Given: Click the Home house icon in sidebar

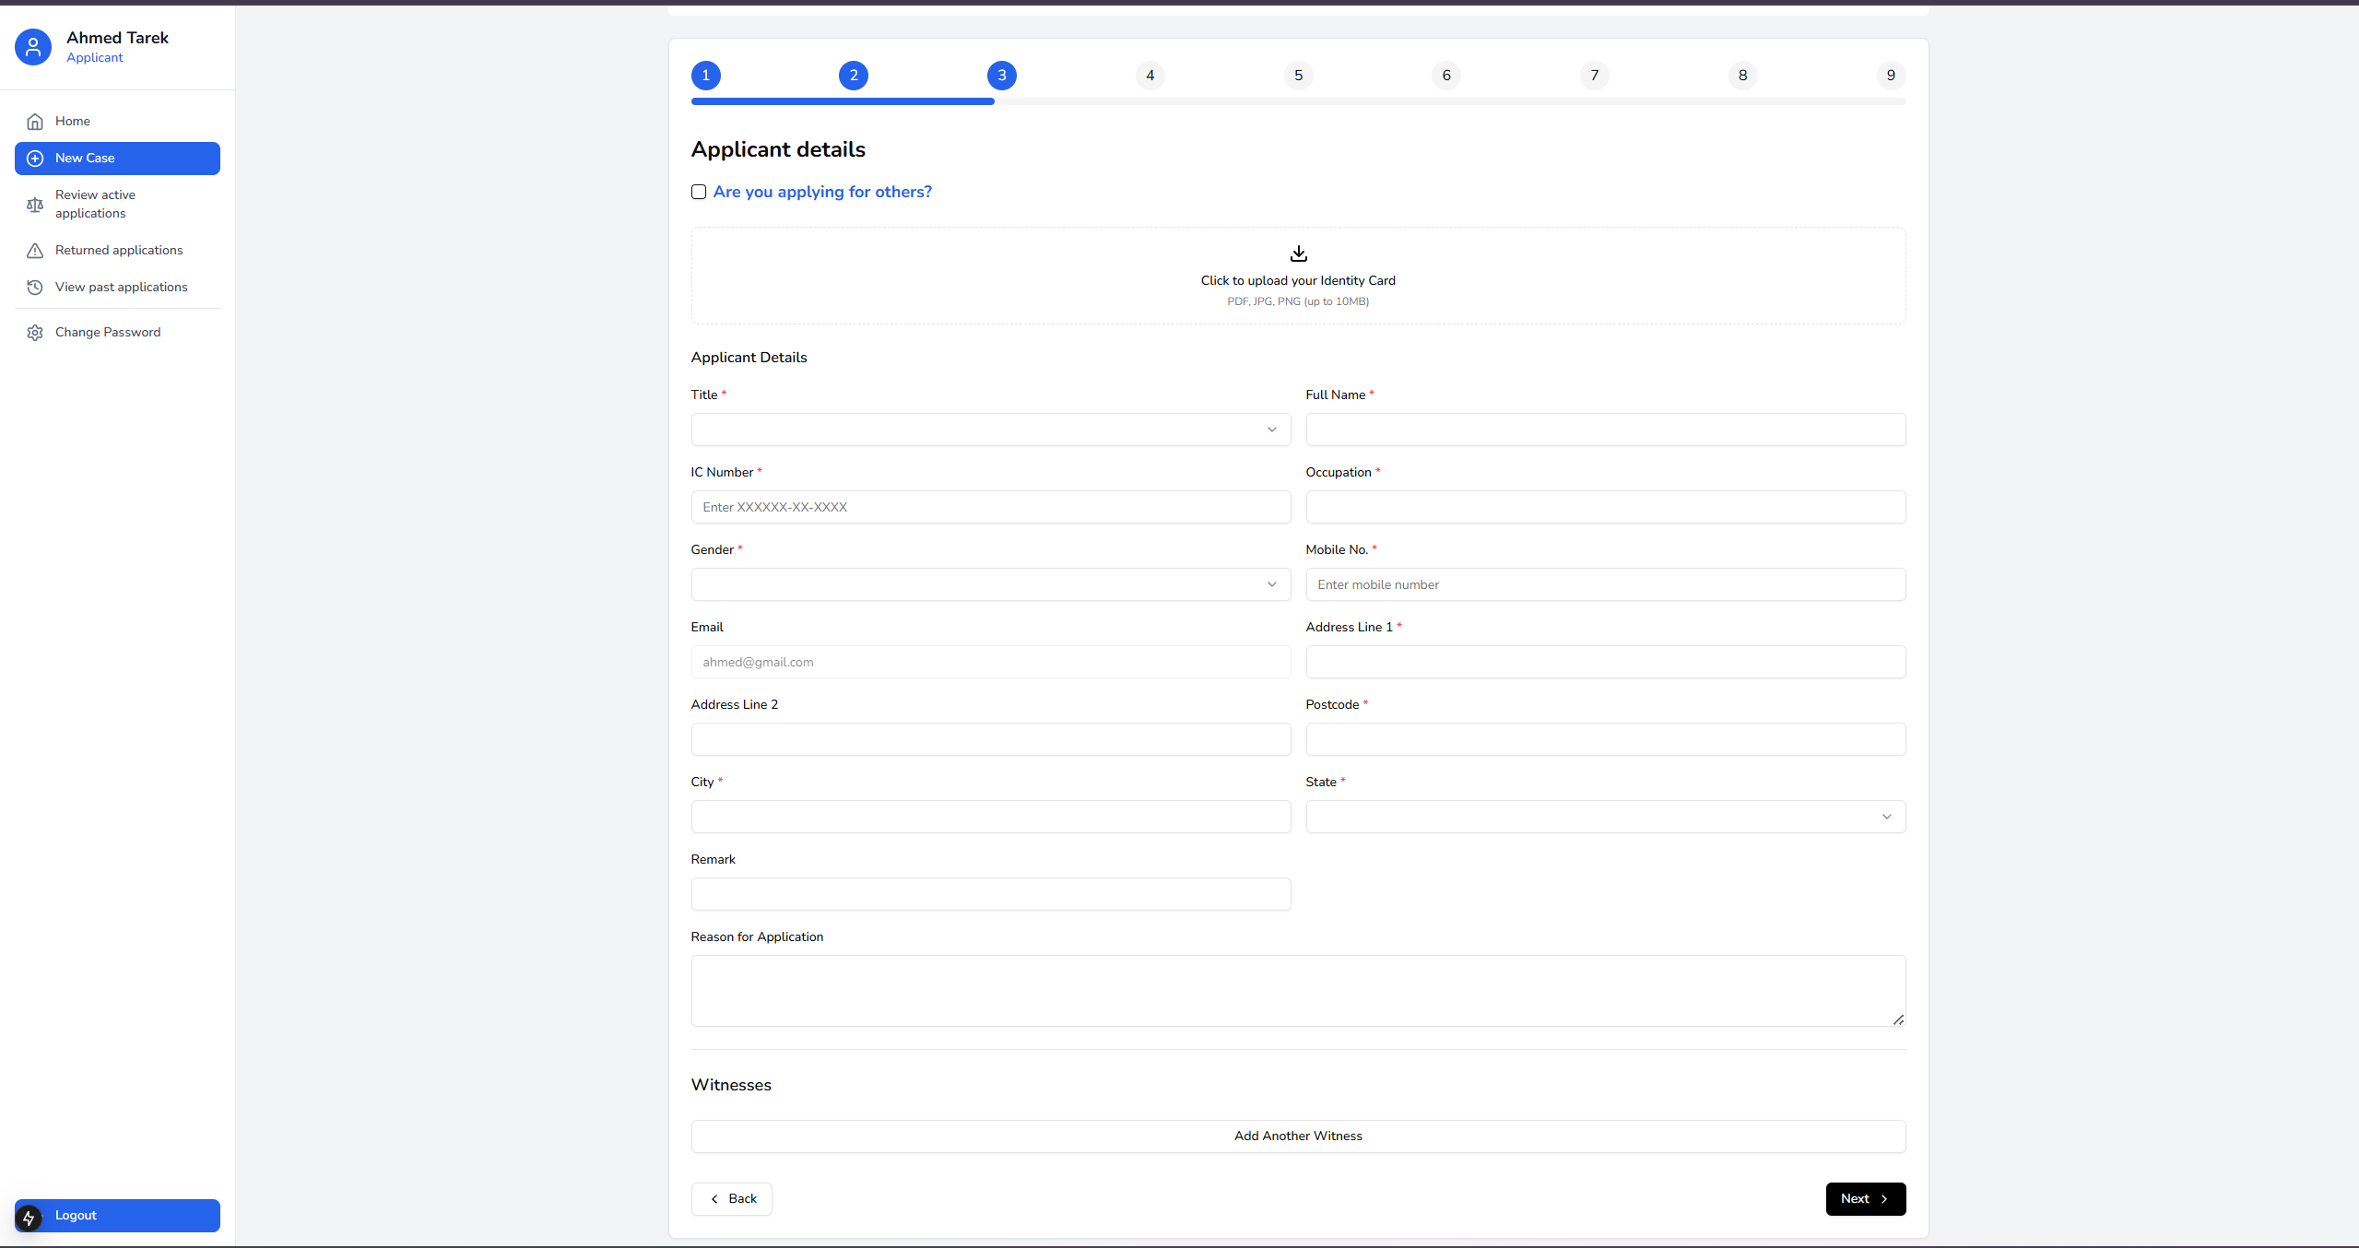Looking at the screenshot, I should point(35,122).
